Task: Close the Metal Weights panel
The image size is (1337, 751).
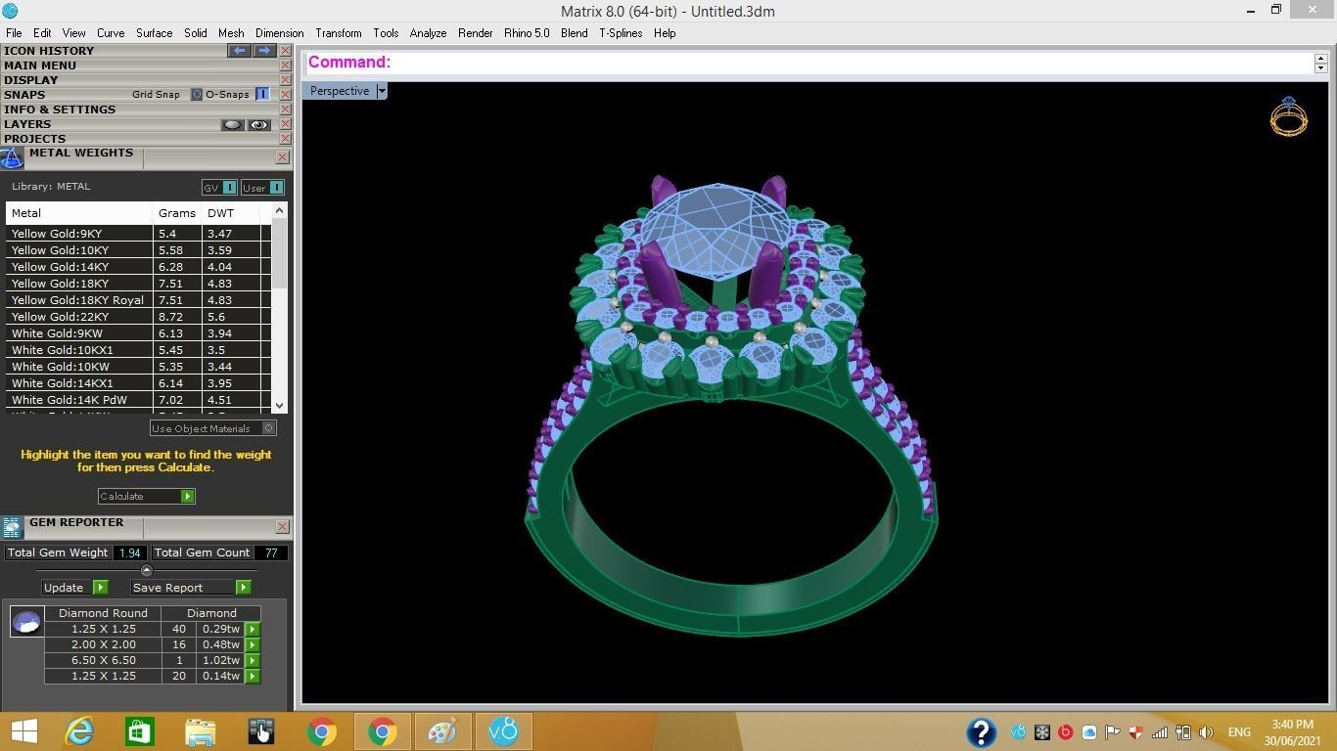Action: click(x=282, y=156)
